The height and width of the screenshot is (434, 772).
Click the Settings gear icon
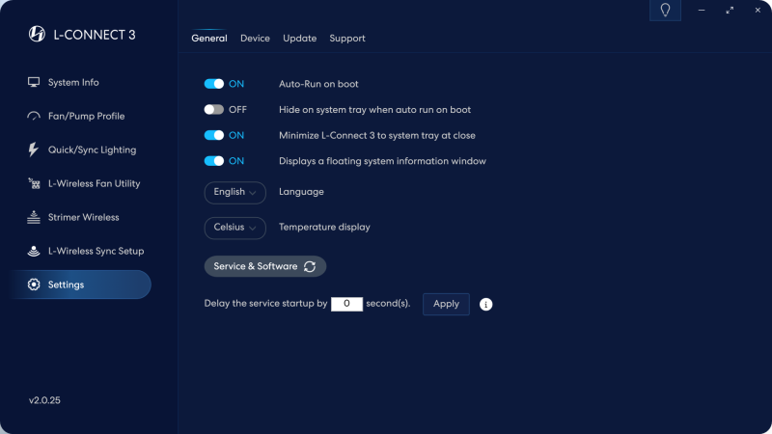pos(34,285)
